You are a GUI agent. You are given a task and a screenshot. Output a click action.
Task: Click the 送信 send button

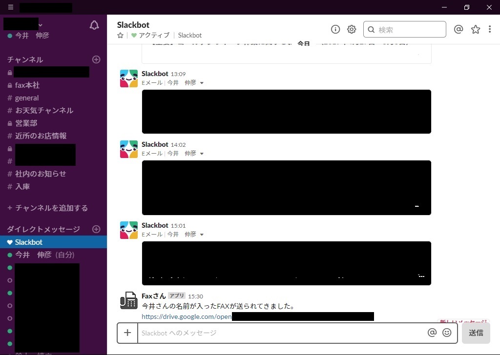pyautogui.click(x=476, y=333)
